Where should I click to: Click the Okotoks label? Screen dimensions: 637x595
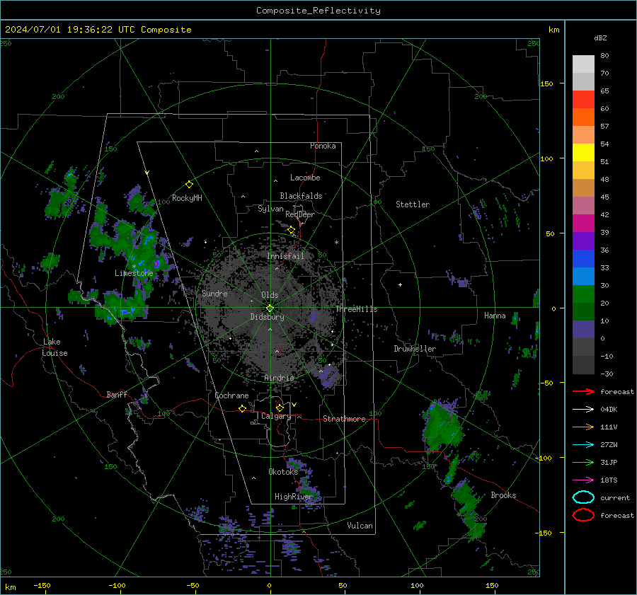pos(283,471)
